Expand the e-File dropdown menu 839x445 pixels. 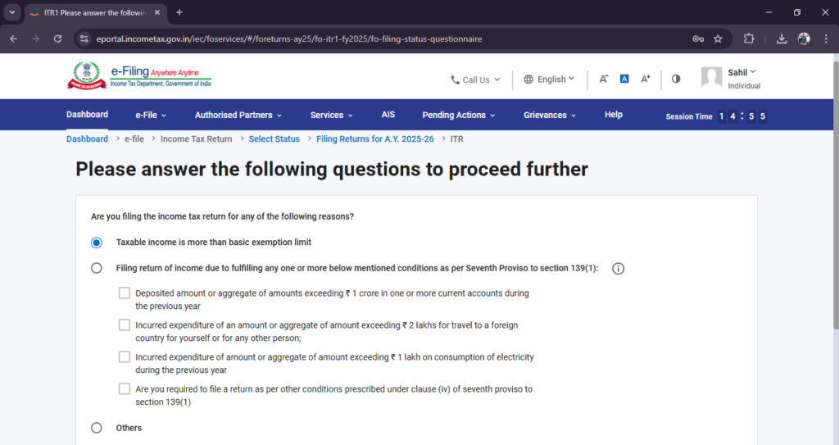(x=151, y=115)
